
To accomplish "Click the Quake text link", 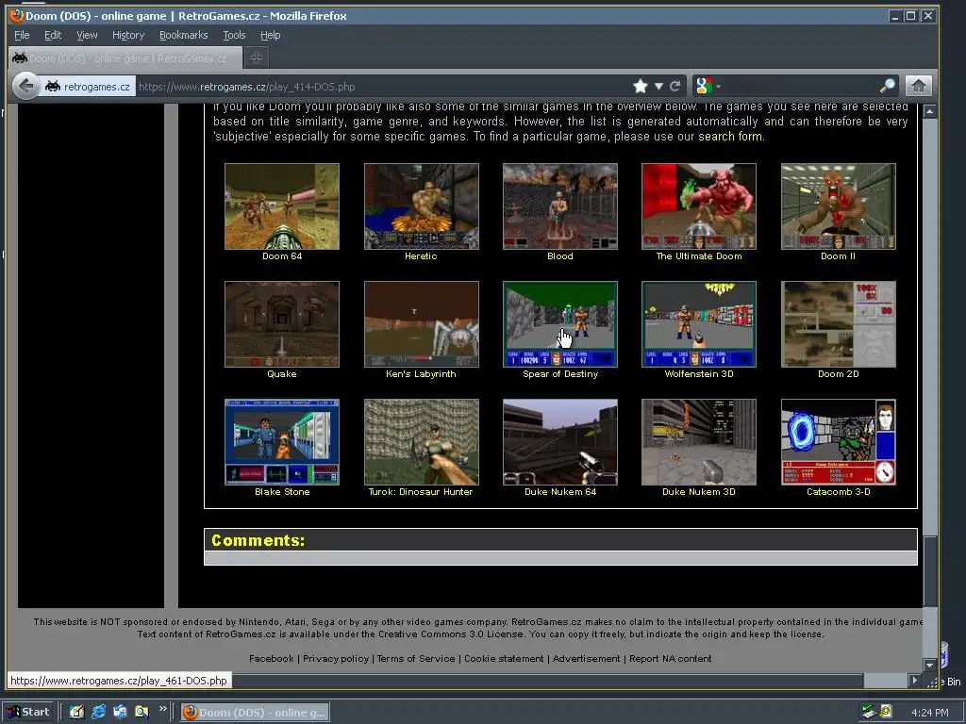I will [x=281, y=374].
